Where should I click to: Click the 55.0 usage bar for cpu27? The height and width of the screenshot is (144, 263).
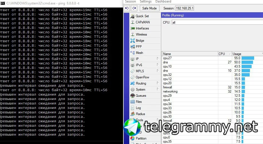[x=248, y=58]
